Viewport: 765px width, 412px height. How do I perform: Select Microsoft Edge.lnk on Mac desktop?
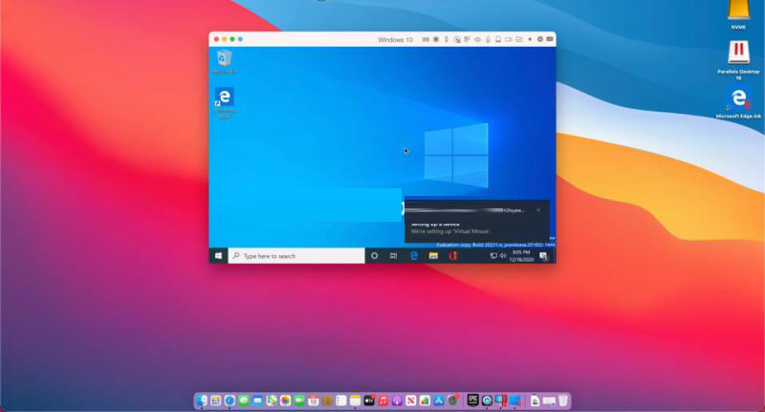[x=738, y=102]
